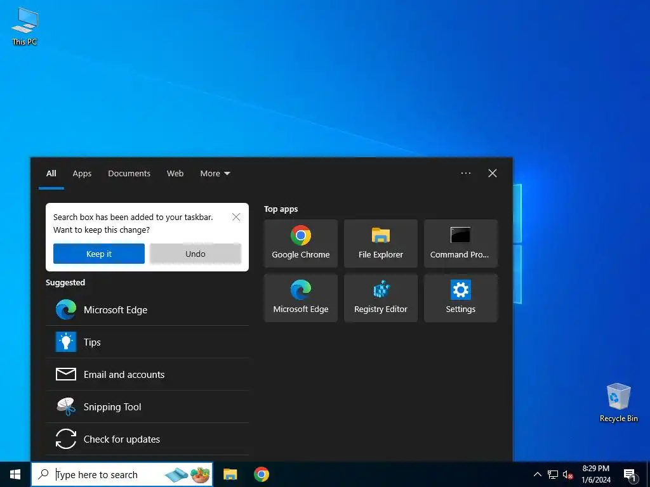Switch to the Documents tab
The width and height of the screenshot is (650, 487).
pyautogui.click(x=129, y=174)
